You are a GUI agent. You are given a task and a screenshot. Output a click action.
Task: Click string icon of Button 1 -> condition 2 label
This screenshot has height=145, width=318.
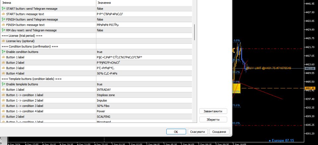(3, 100)
